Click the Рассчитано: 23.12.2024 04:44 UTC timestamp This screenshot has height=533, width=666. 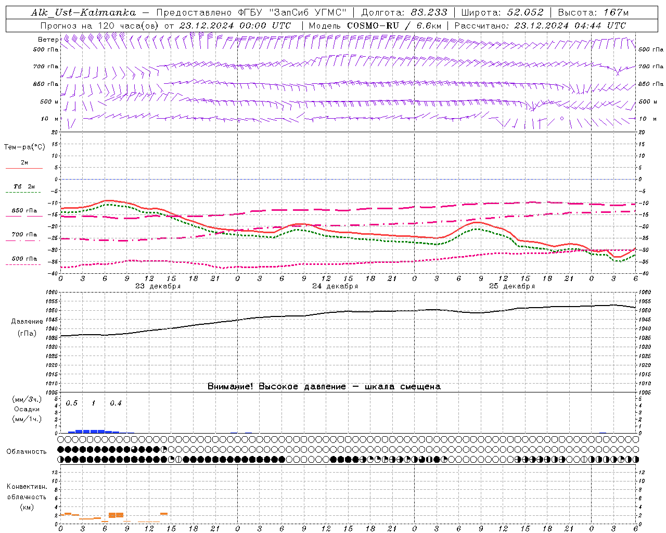[x=540, y=26]
